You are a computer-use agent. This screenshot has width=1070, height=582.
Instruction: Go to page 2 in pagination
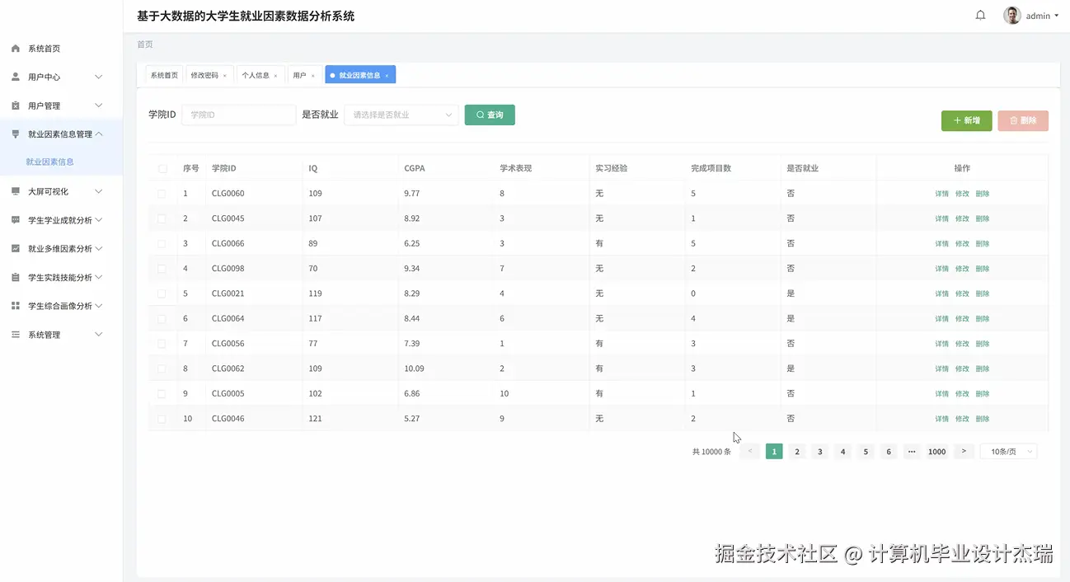(x=797, y=452)
